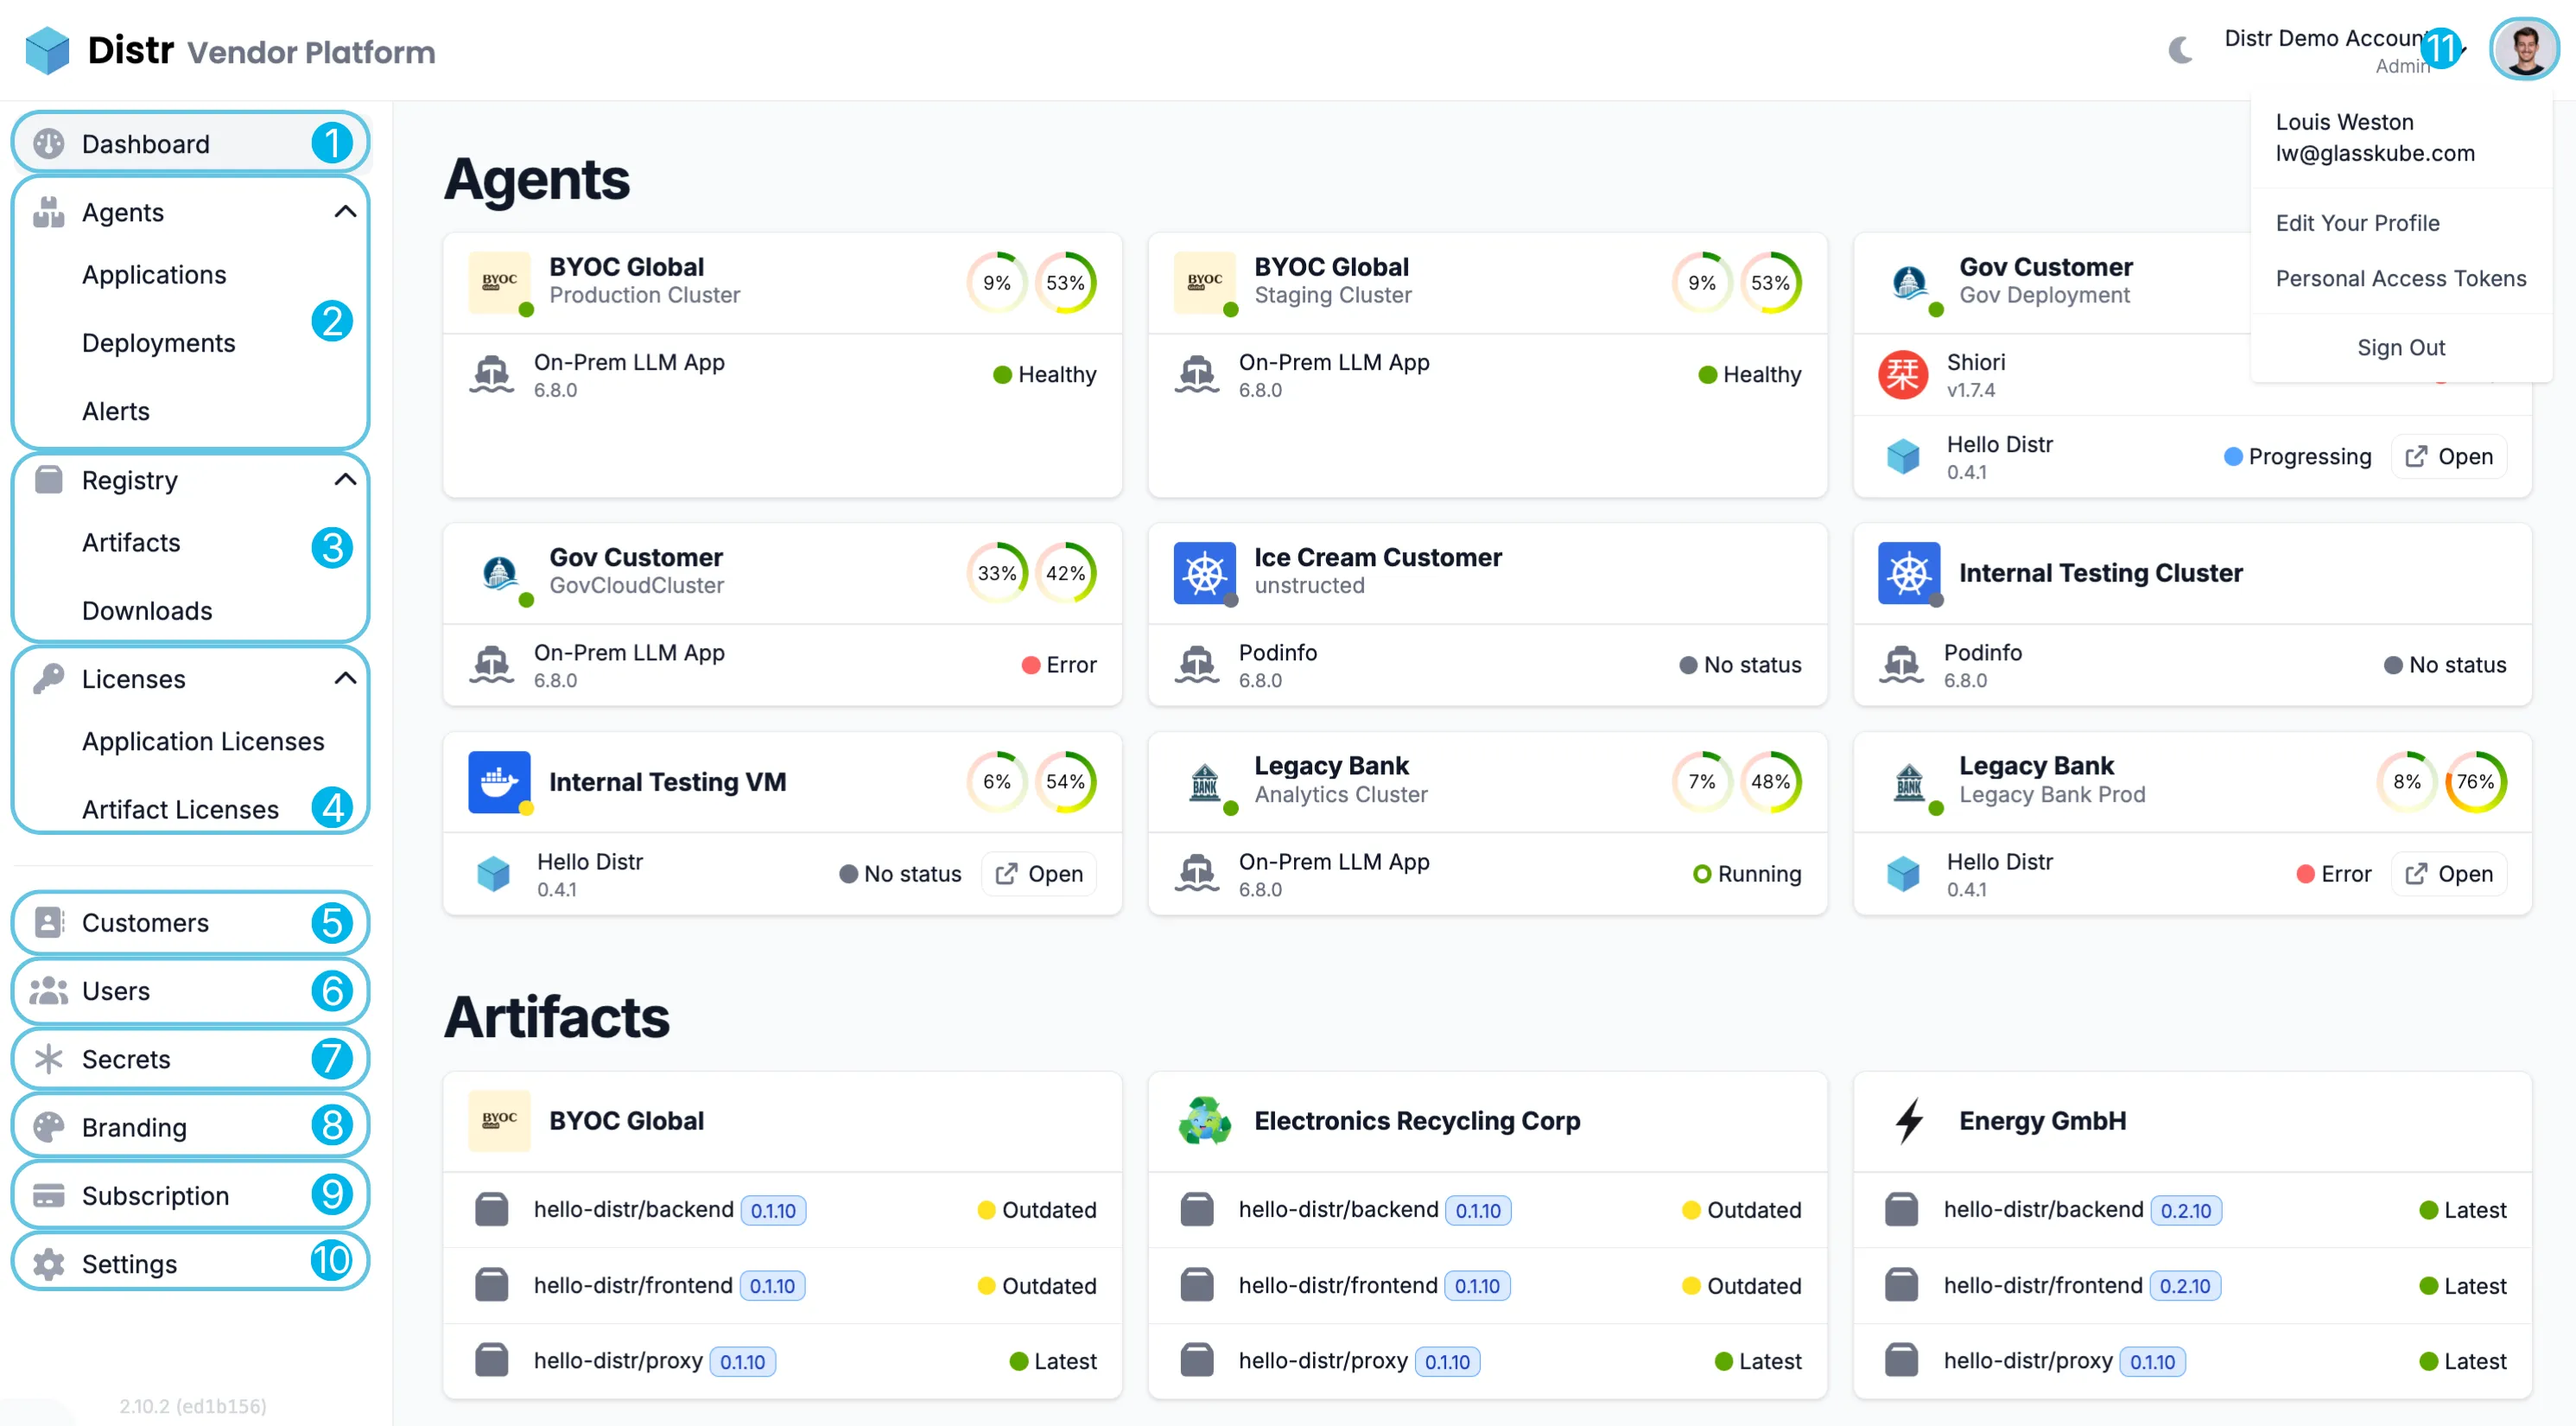The height and width of the screenshot is (1426, 2576).
Task: Select the Secrets asterisk icon
Action: (x=48, y=1059)
